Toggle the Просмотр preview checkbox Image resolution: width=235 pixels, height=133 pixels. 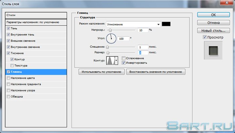(x=205, y=37)
